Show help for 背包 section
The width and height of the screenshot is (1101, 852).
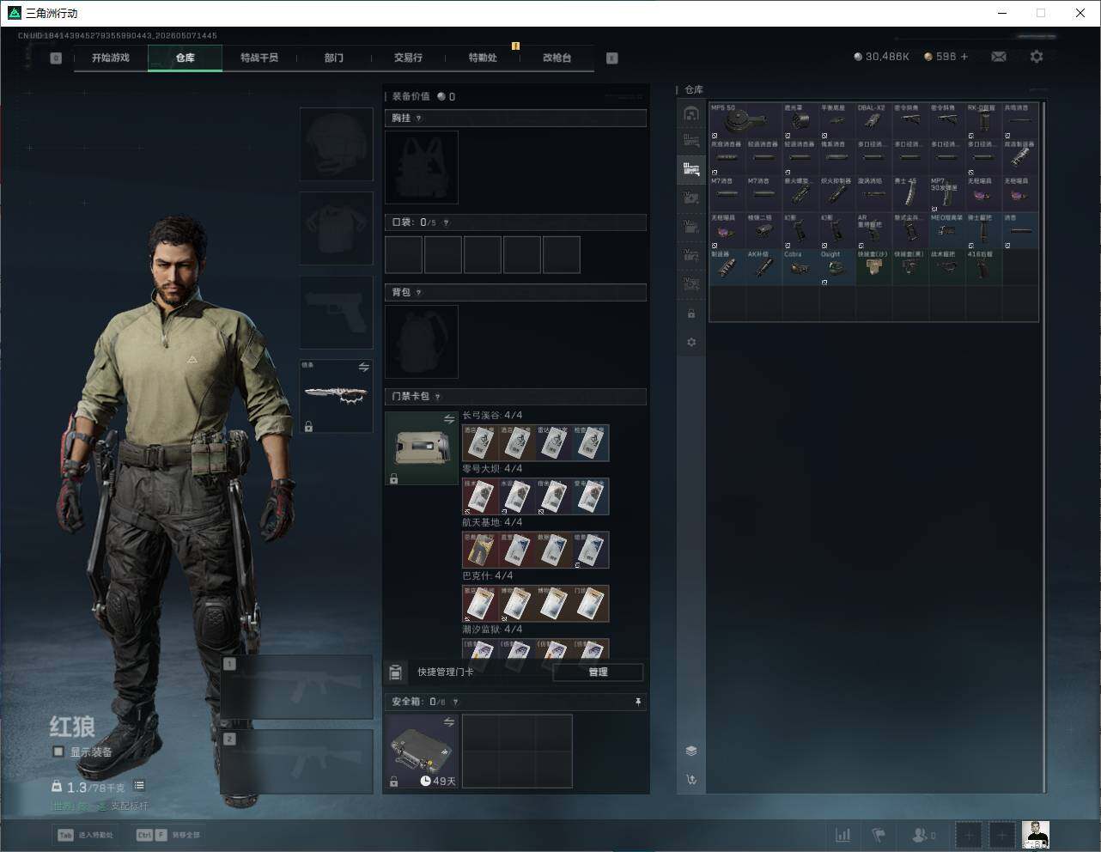pos(419,293)
